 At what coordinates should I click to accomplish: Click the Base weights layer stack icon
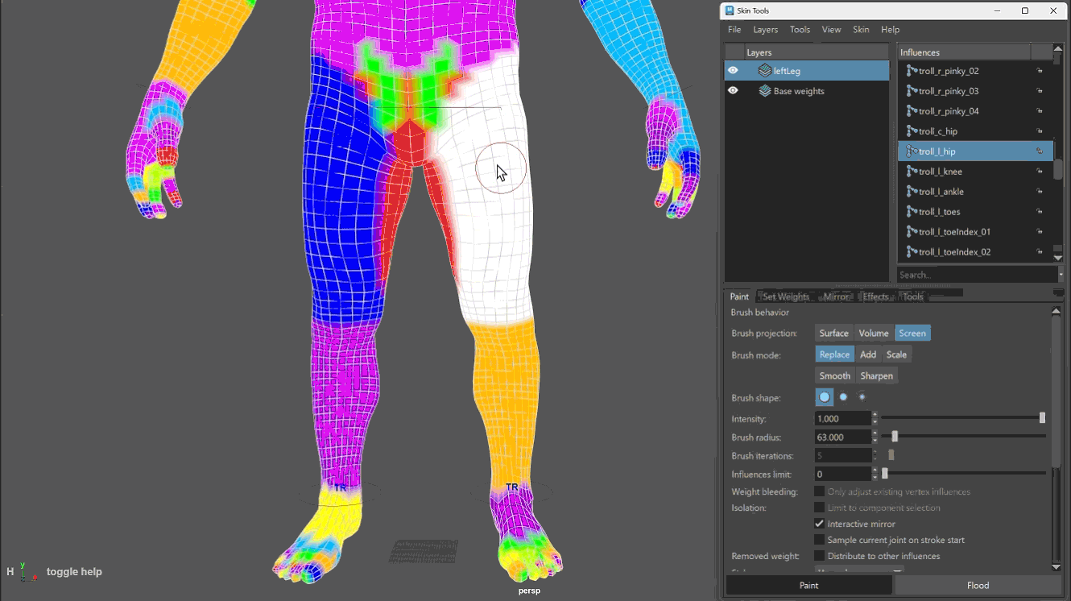click(765, 91)
